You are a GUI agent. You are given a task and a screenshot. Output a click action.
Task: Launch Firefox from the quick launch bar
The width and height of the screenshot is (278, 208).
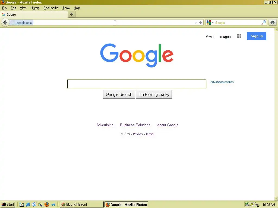47,204
